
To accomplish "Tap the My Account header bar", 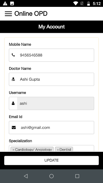I will (x=51, y=27).
